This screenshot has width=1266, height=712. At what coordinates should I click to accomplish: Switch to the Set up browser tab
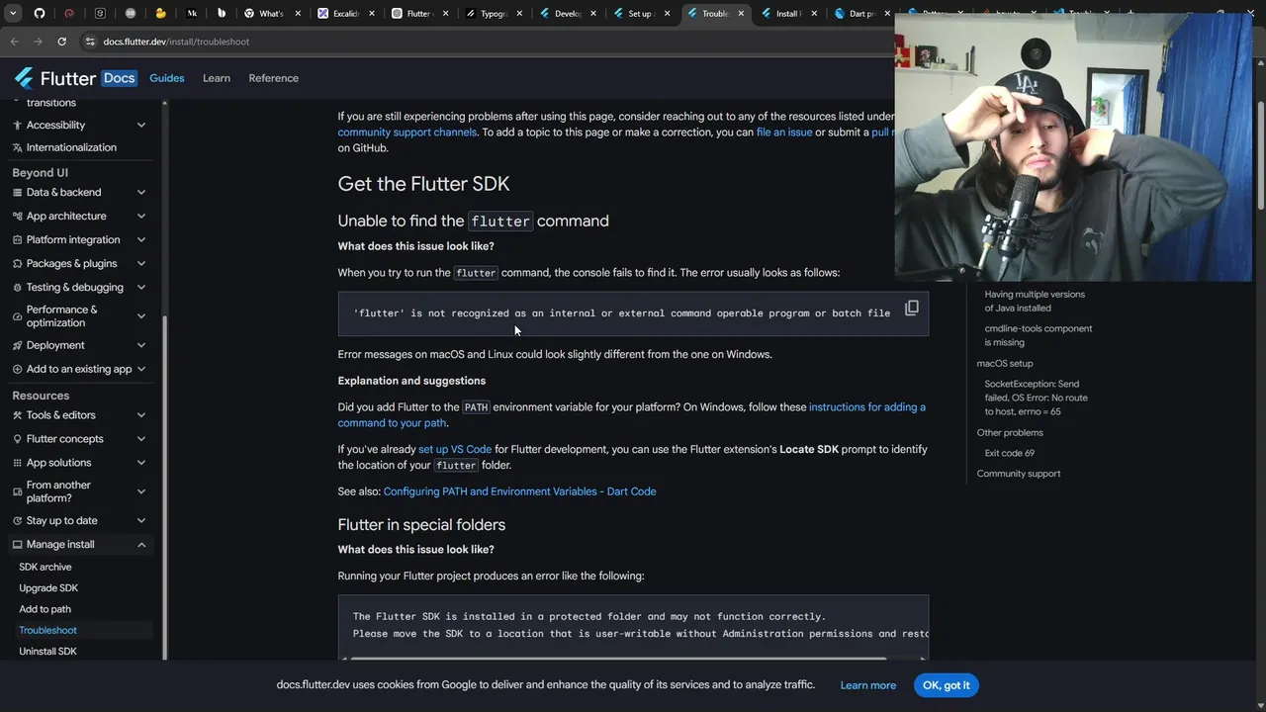[641, 14]
